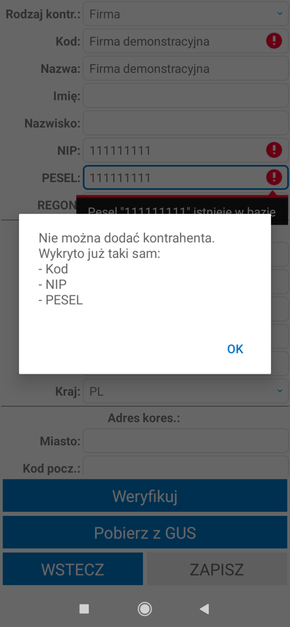This screenshot has width=290, height=627.
Task: Tap the Android back triangle icon
Action: 204,609
